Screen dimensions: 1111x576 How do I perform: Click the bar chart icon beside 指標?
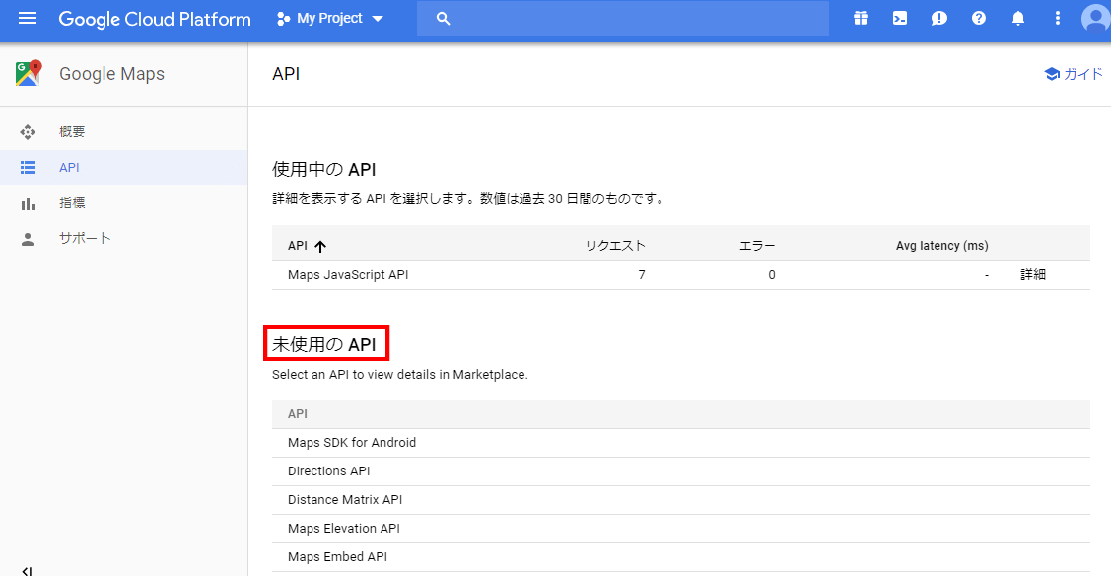(28, 204)
